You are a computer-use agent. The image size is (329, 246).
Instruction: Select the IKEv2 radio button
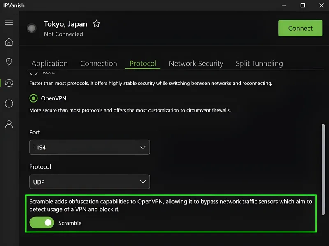point(33,73)
